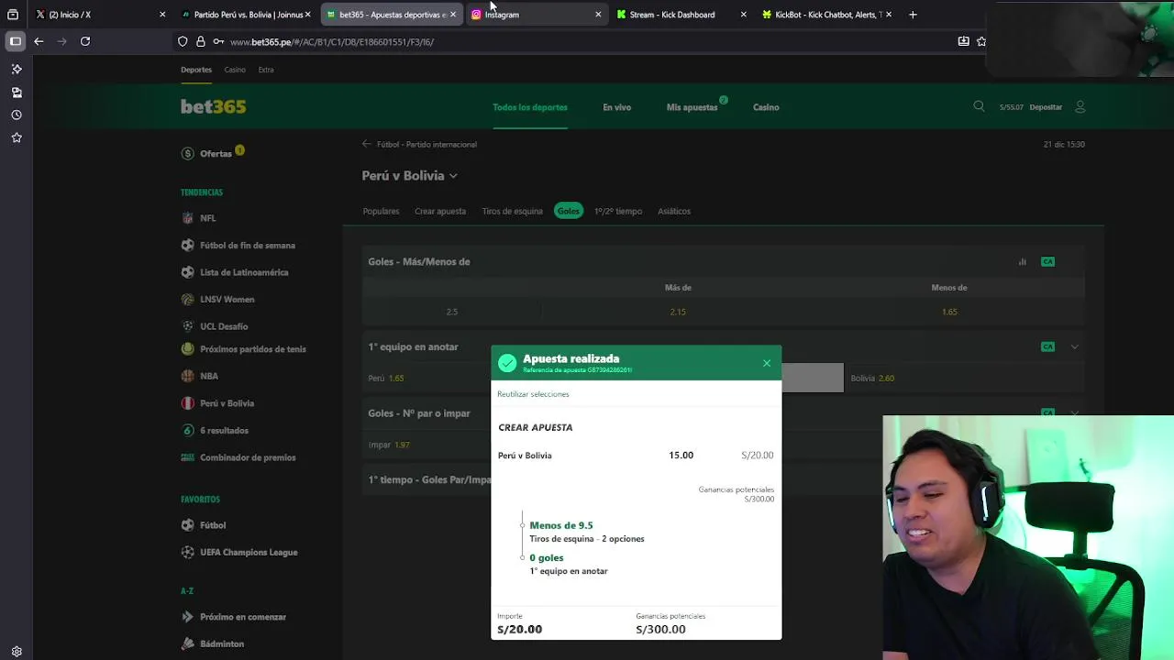Open 6 resultados in sidebar
The width and height of the screenshot is (1174, 660).
(x=224, y=431)
